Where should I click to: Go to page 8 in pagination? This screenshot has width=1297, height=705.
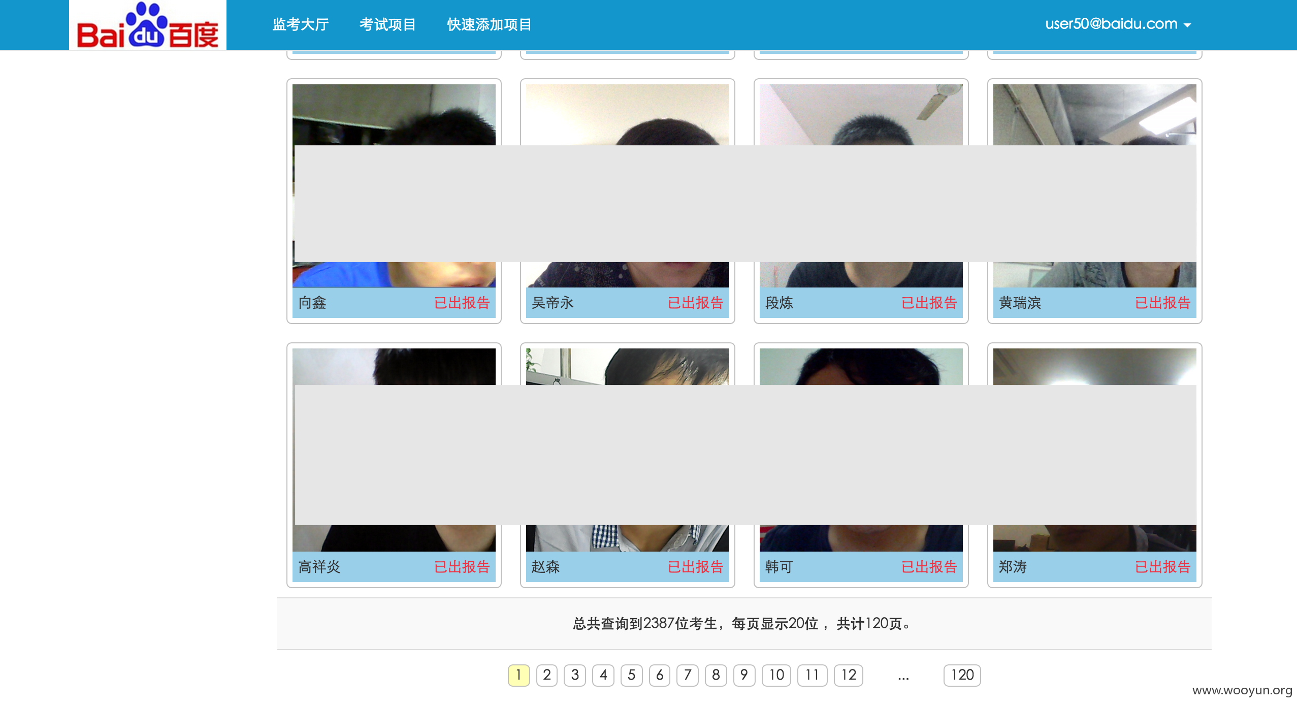(716, 675)
